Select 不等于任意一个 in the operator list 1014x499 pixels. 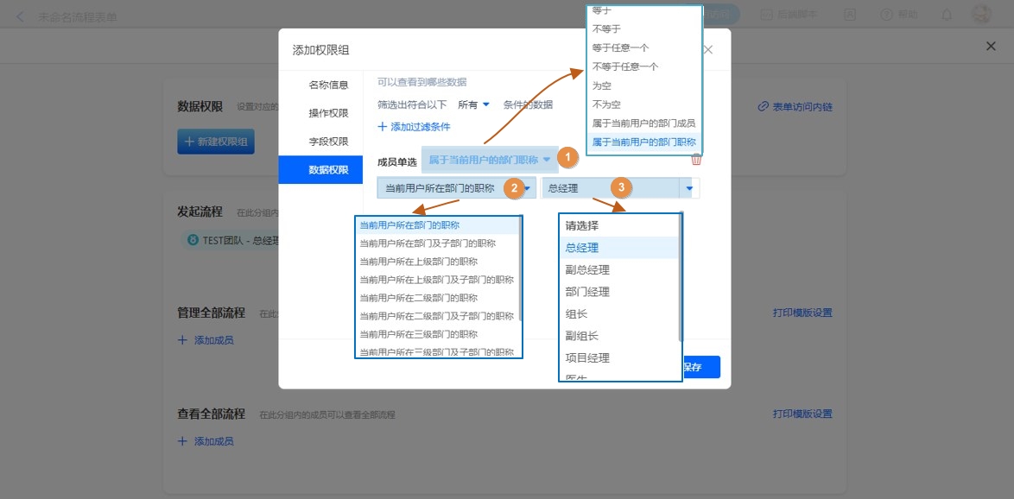tap(625, 66)
